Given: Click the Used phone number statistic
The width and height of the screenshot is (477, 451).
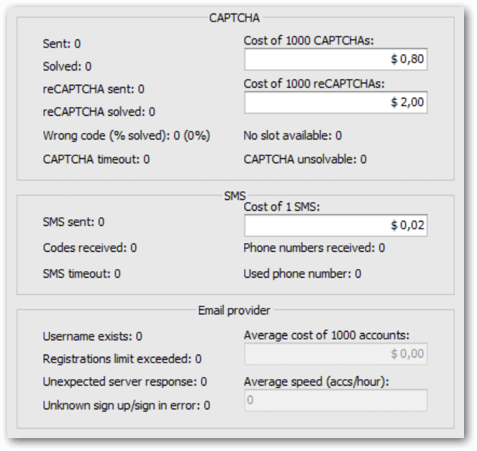Looking at the screenshot, I should (302, 274).
